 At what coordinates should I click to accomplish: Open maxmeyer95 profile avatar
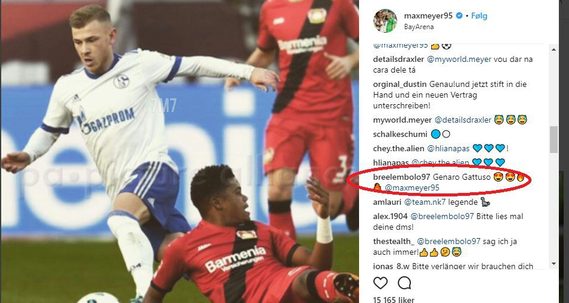[x=385, y=21]
